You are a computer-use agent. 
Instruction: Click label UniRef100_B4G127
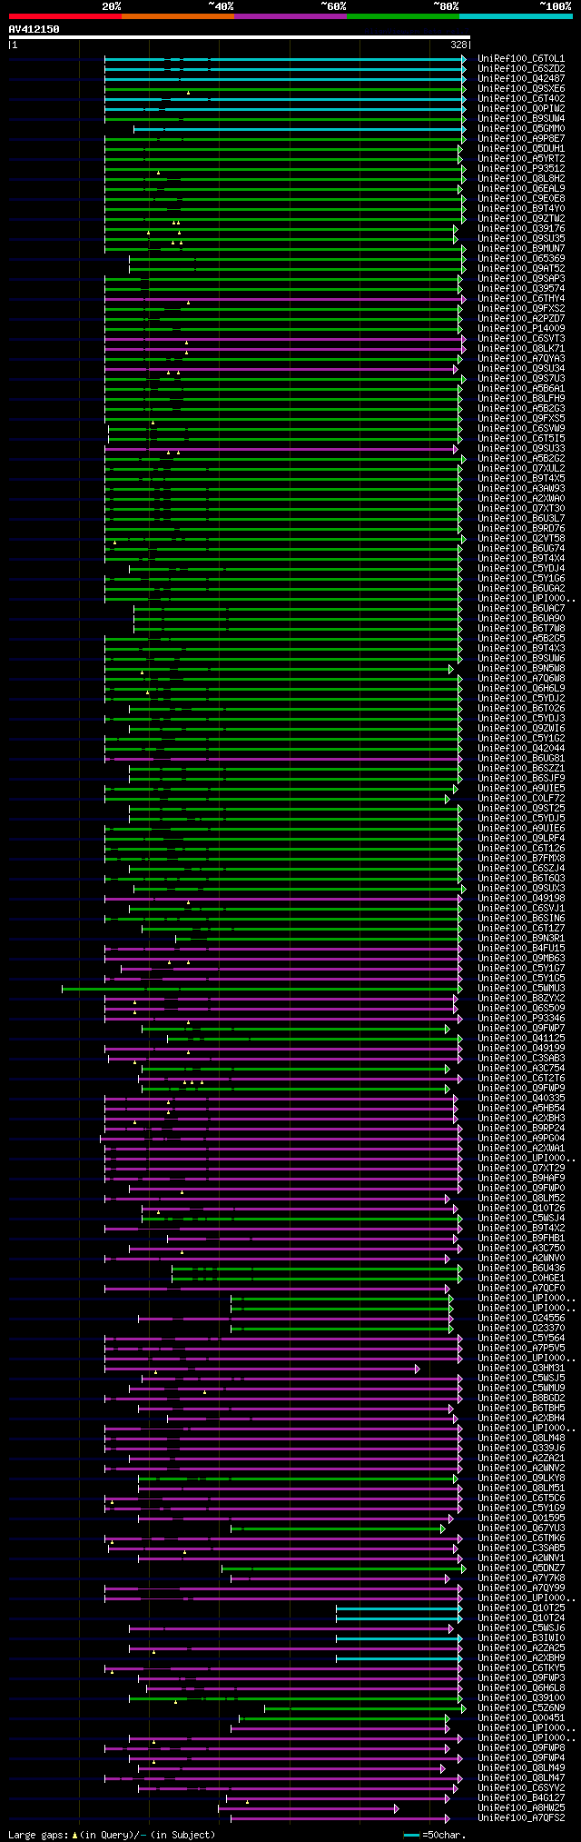coord(521,1798)
